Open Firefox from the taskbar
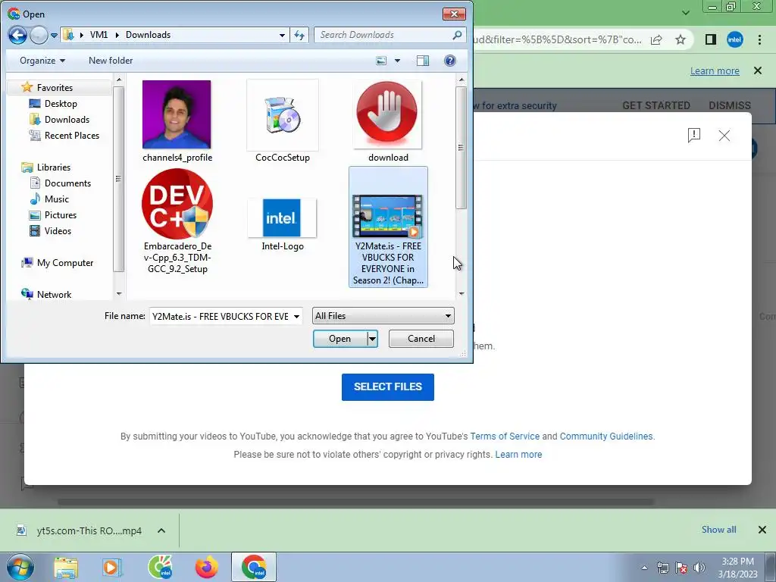Image resolution: width=776 pixels, height=582 pixels. 206,567
